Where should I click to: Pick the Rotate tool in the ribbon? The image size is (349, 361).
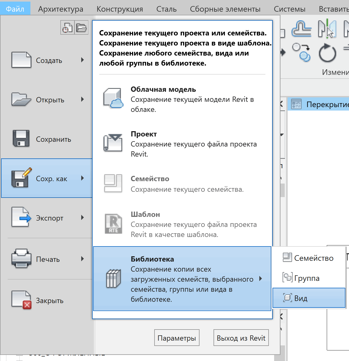pos(327,53)
